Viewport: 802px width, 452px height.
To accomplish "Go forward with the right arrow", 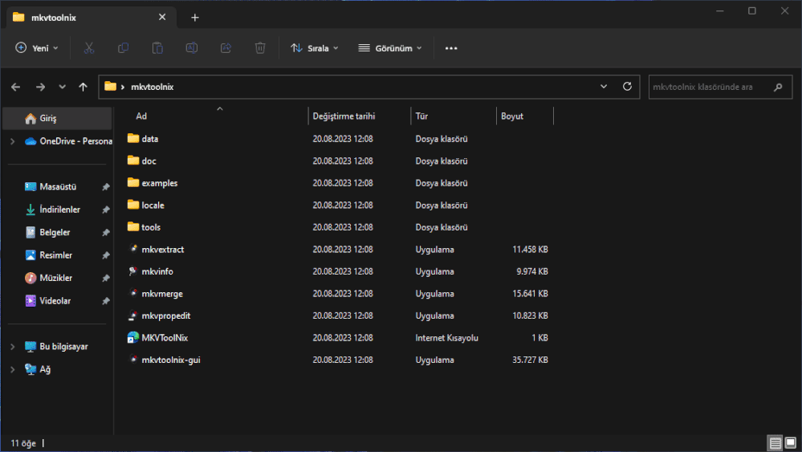I will [40, 87].
